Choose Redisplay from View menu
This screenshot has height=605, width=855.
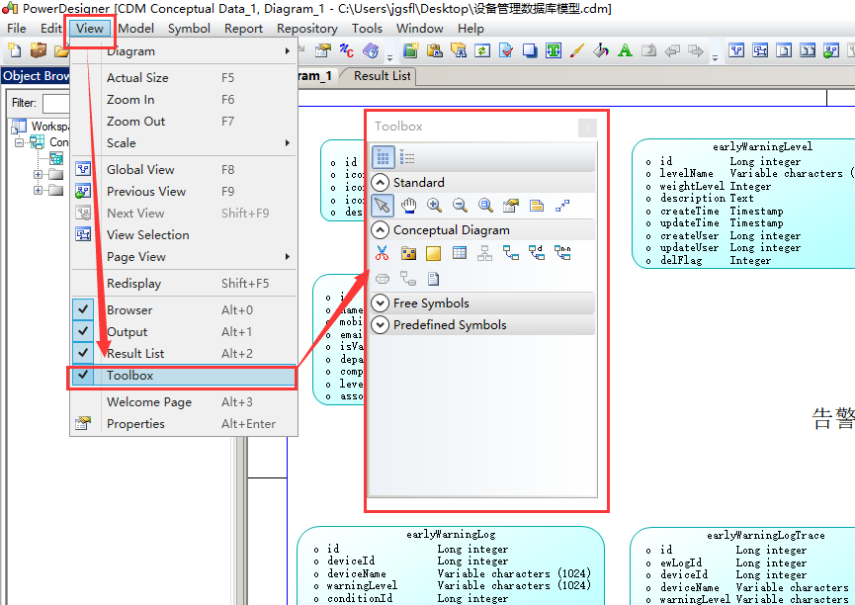184,283
